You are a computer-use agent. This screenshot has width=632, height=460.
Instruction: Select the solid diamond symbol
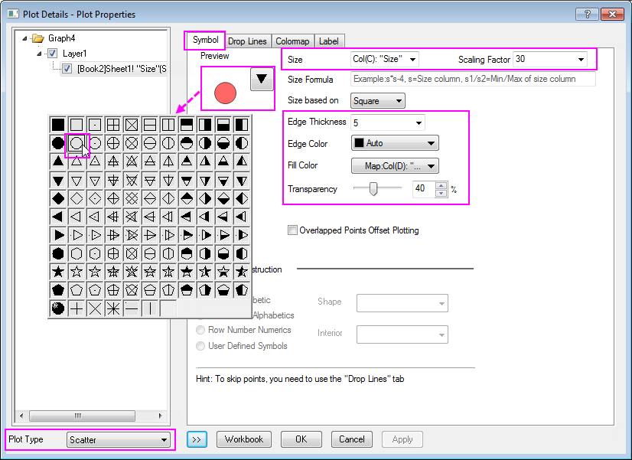[x=58, y=197]
